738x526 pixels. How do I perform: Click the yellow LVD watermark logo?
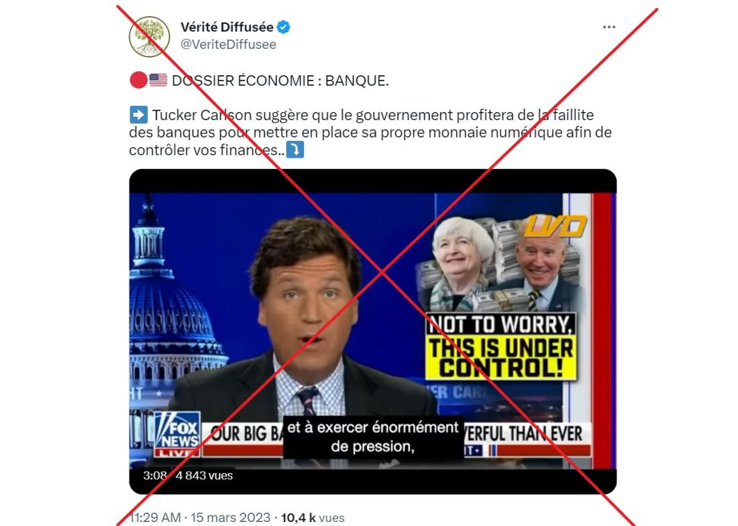tap(556, 226)
